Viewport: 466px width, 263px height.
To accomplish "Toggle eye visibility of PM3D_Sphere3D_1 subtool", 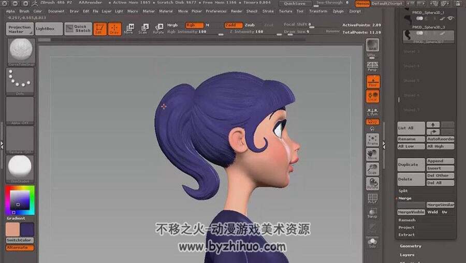I will tap(451, 19).
